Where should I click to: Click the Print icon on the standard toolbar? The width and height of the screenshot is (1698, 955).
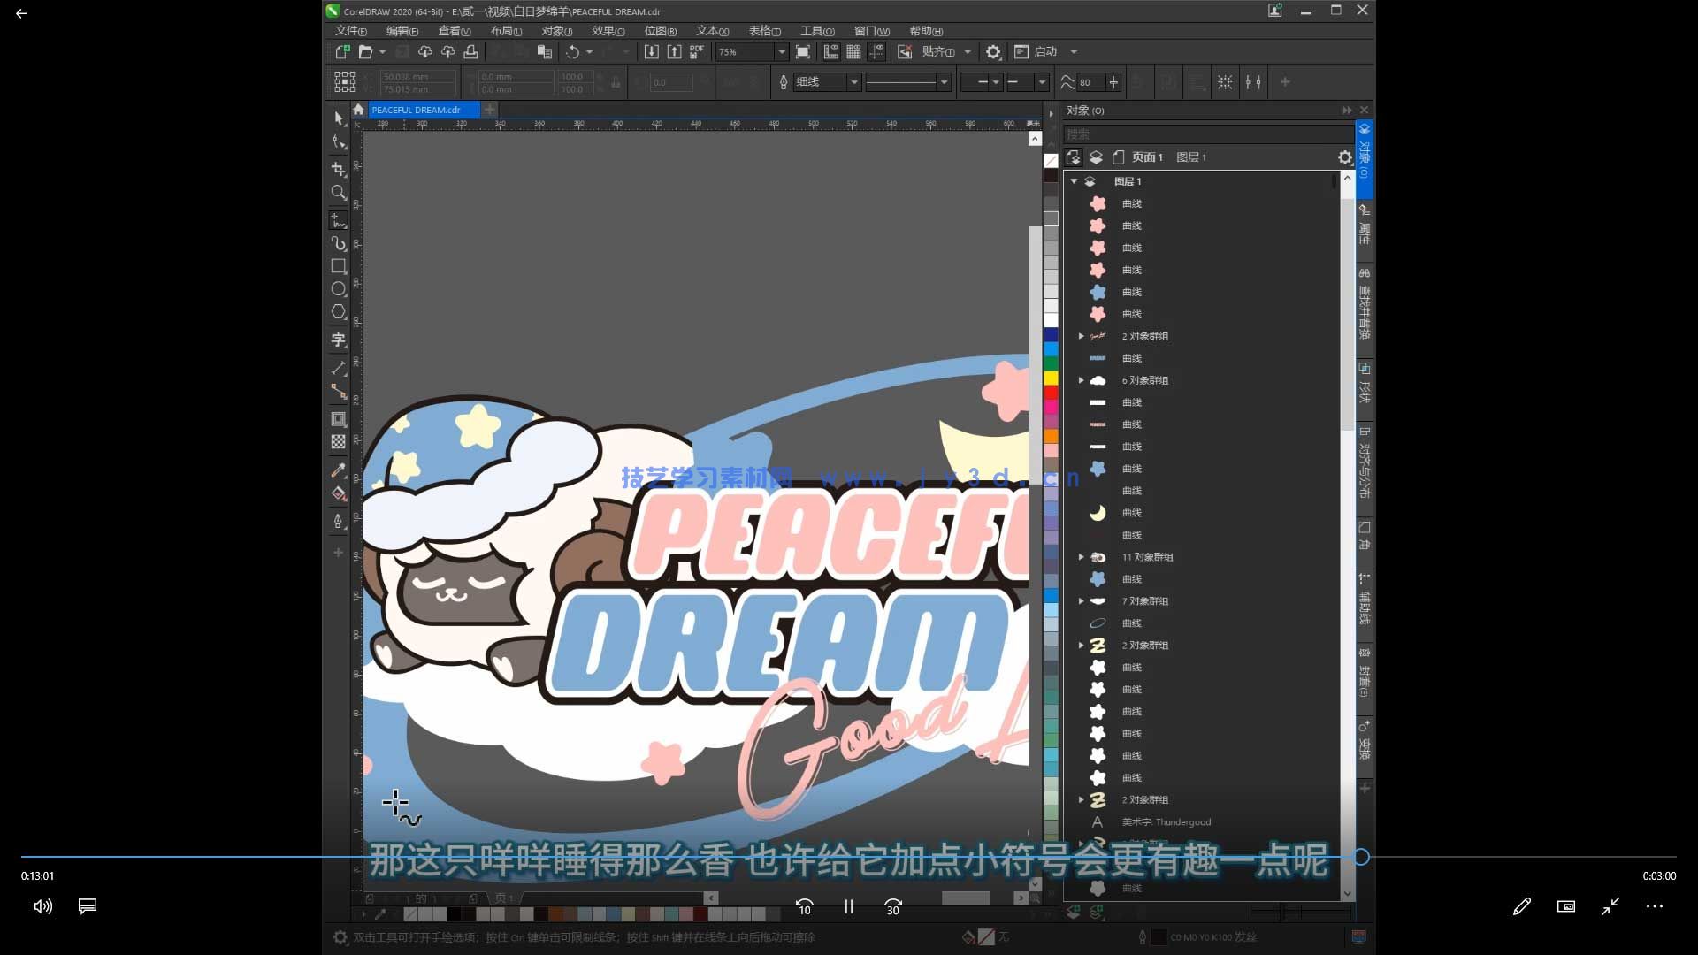tap(471, 52)
